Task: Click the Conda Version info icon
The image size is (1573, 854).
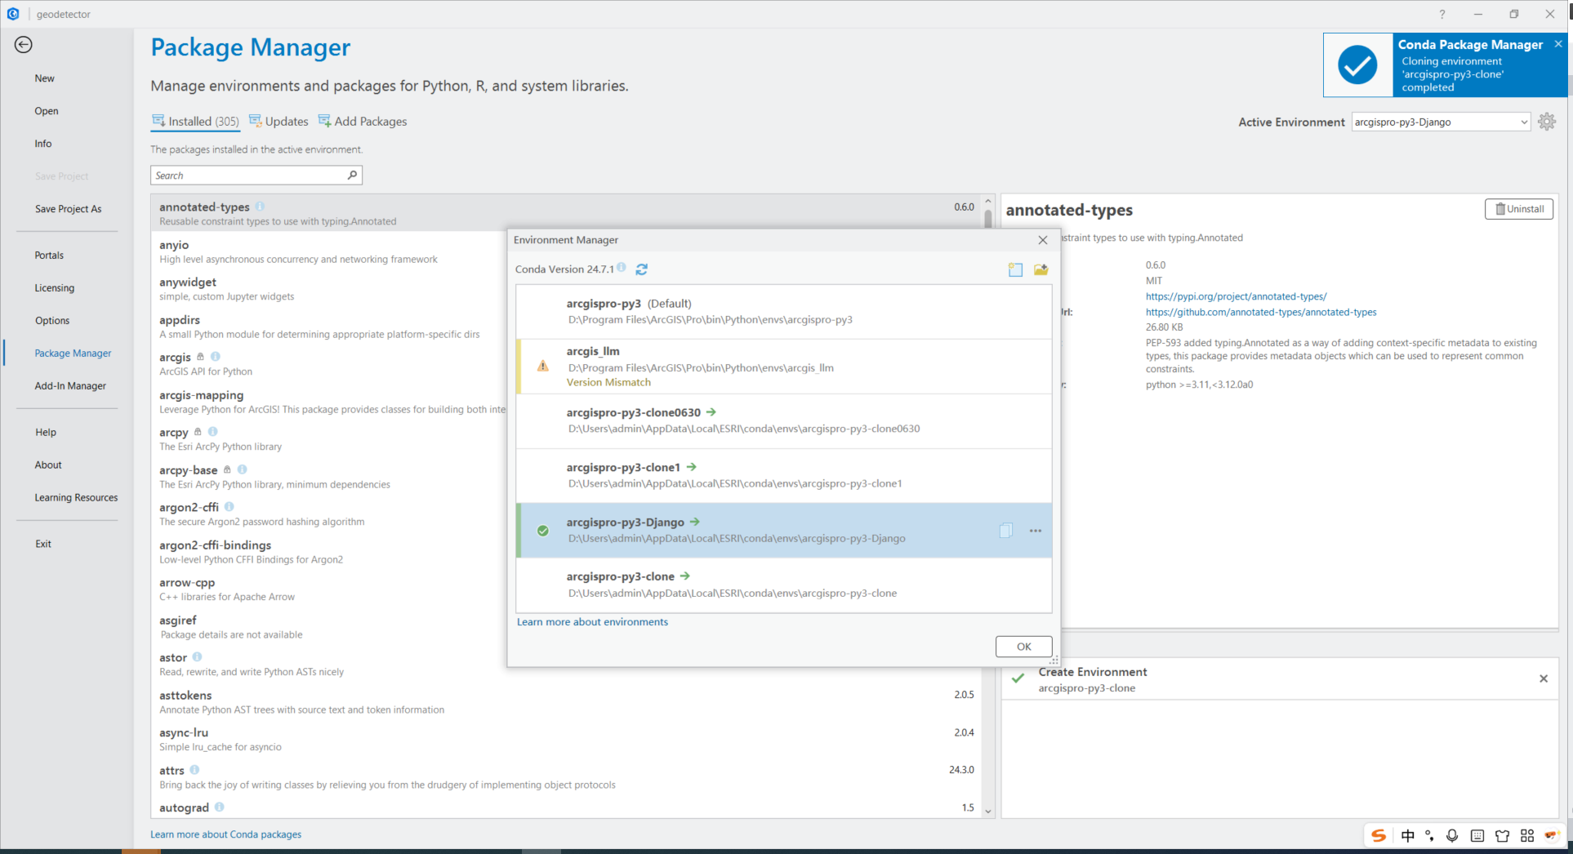Action: (x=622, y=268)
